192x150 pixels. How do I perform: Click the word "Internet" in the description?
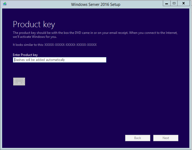pos(171,33)
